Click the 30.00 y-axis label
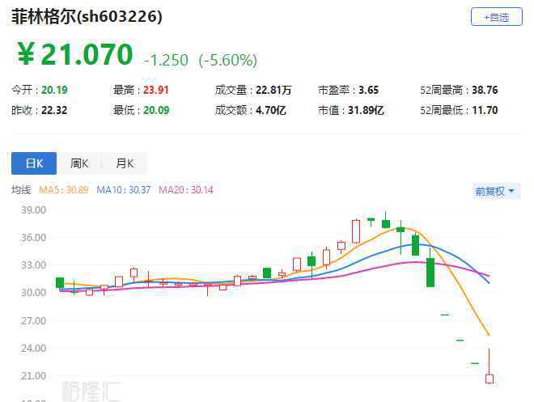Viewport: 534px width, 402px height. click(33, 293)
